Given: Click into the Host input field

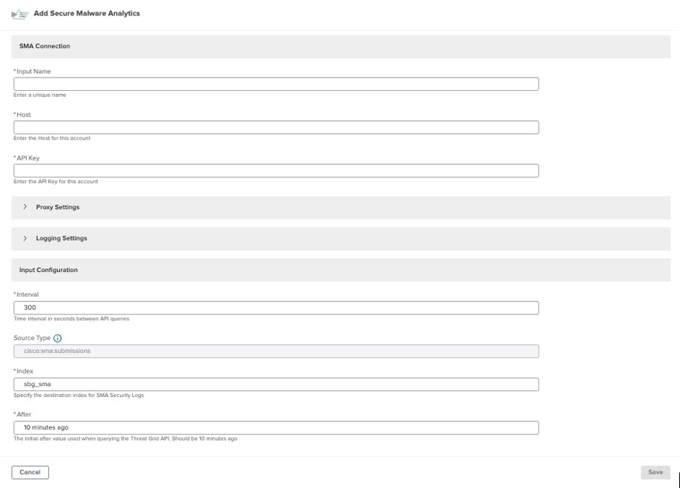Looking at the screenshot, I should [x=276, y=127].
